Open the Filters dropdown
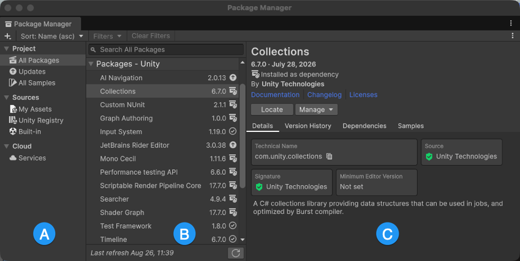Viewport: 520px width, 261px height. [107, 36]
